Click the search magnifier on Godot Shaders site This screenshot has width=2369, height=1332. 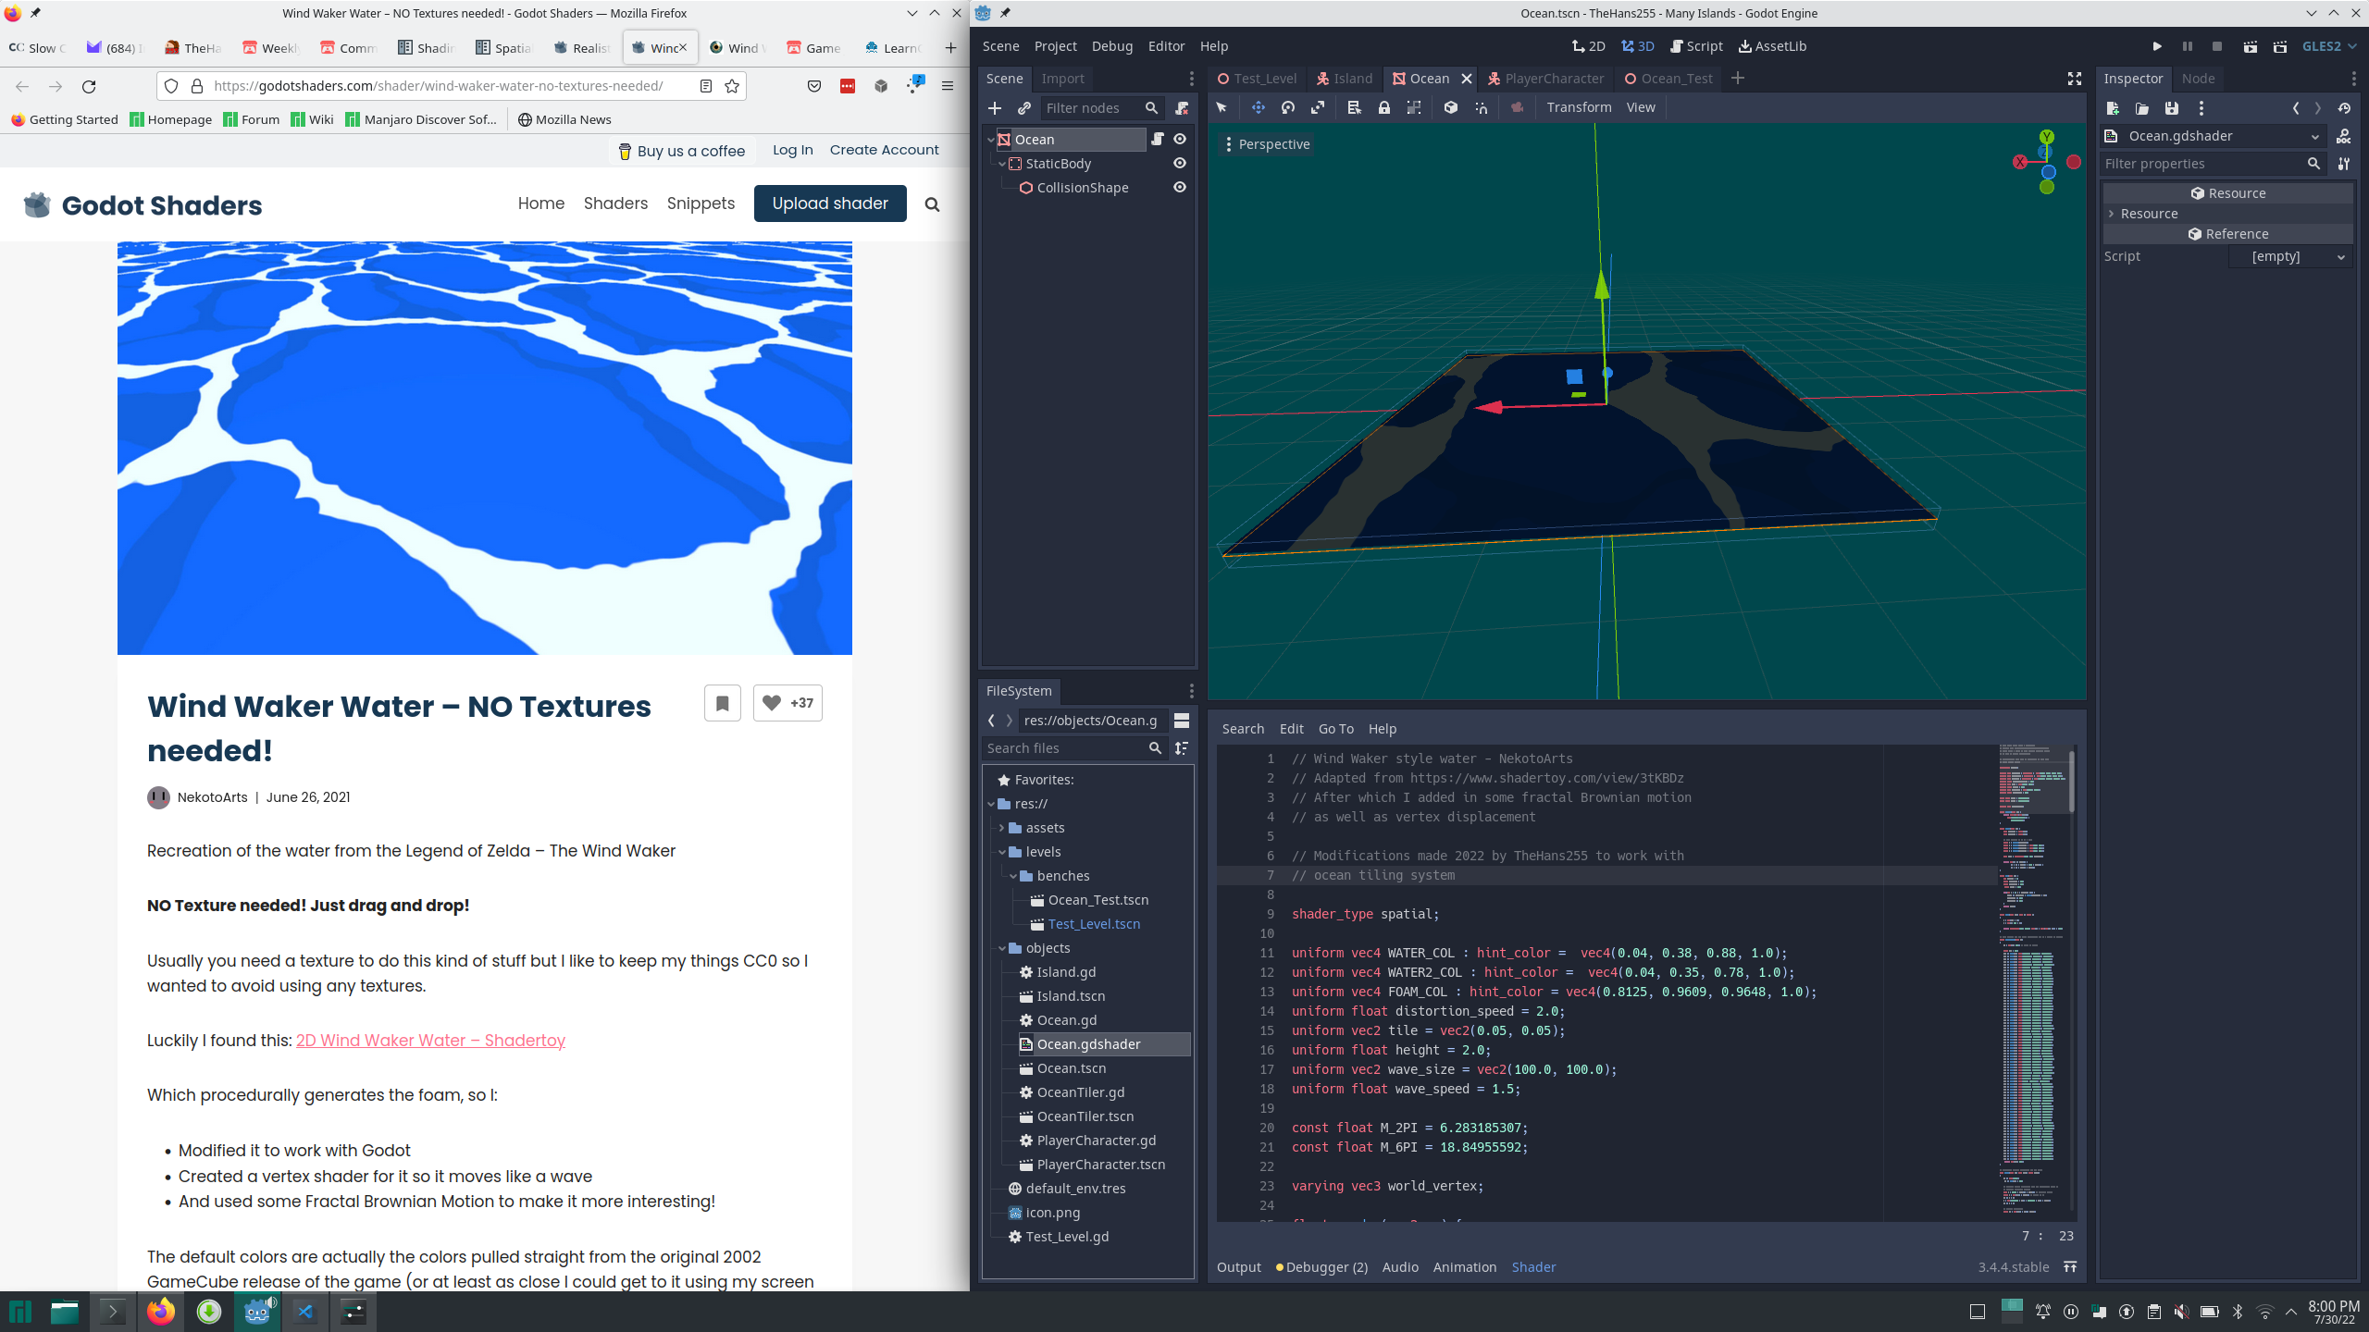click(x=933, y=204)
